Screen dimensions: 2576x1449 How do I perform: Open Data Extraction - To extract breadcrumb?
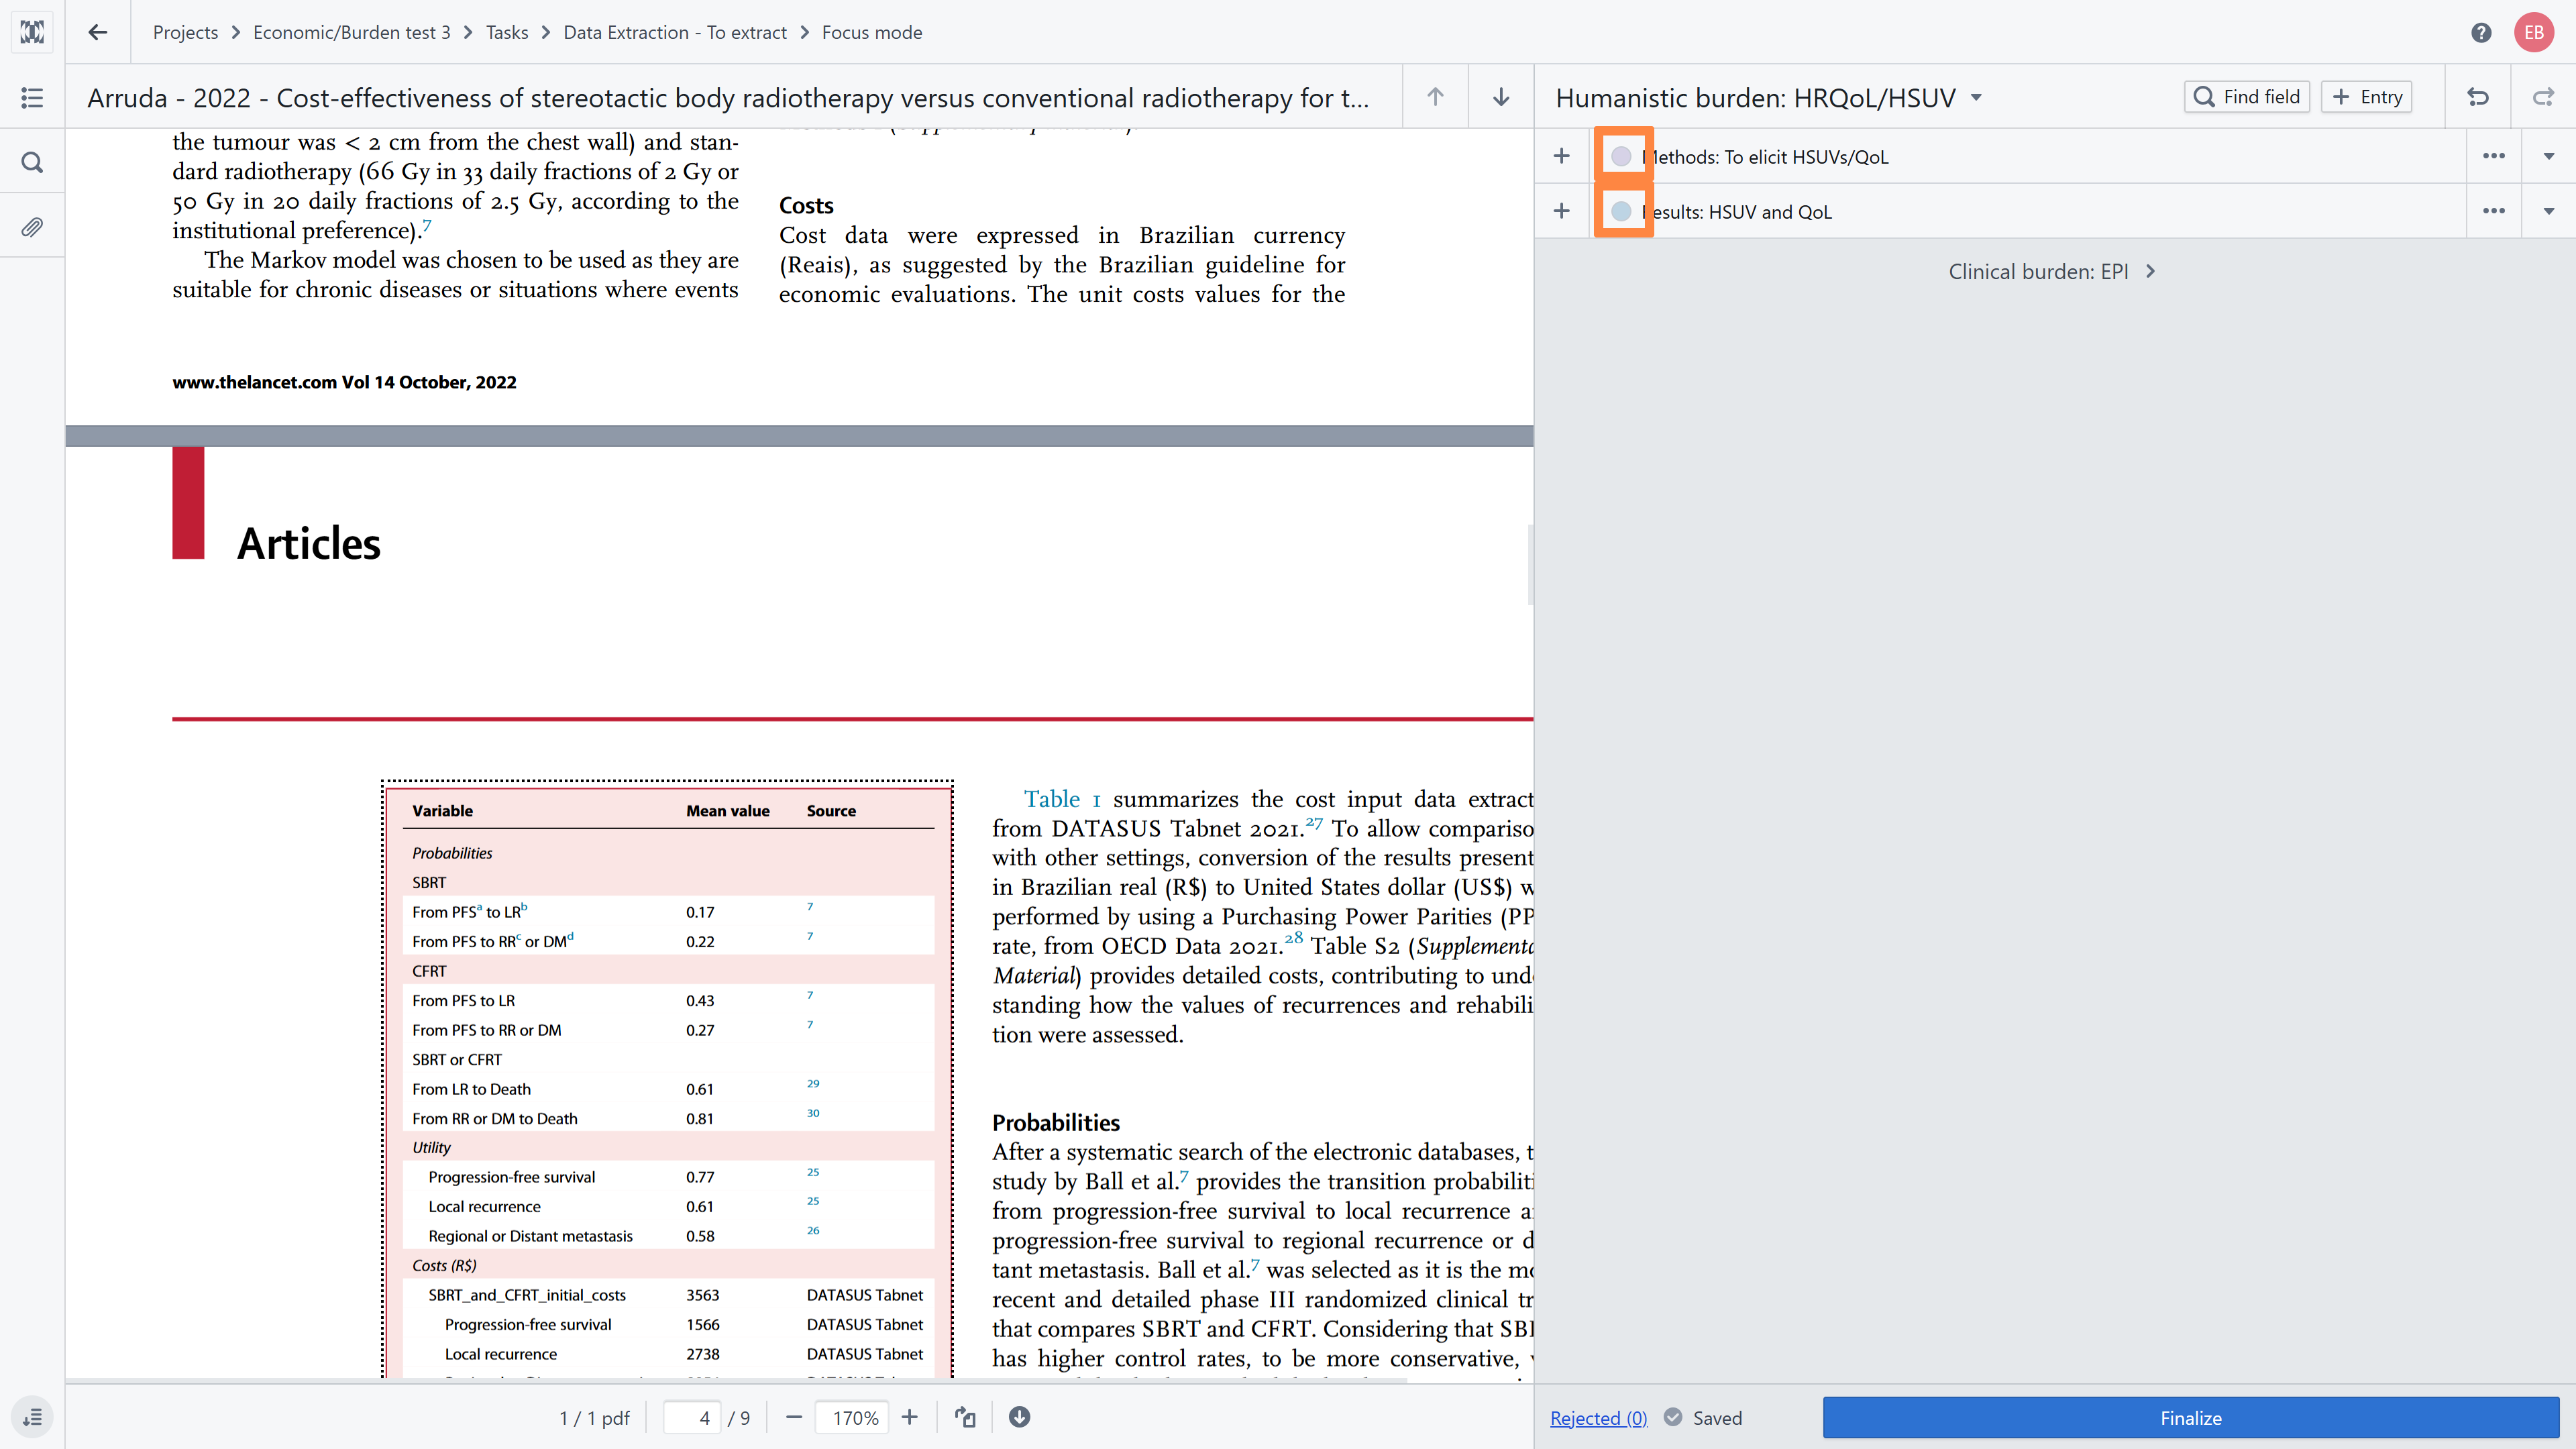tap(675, 32)
